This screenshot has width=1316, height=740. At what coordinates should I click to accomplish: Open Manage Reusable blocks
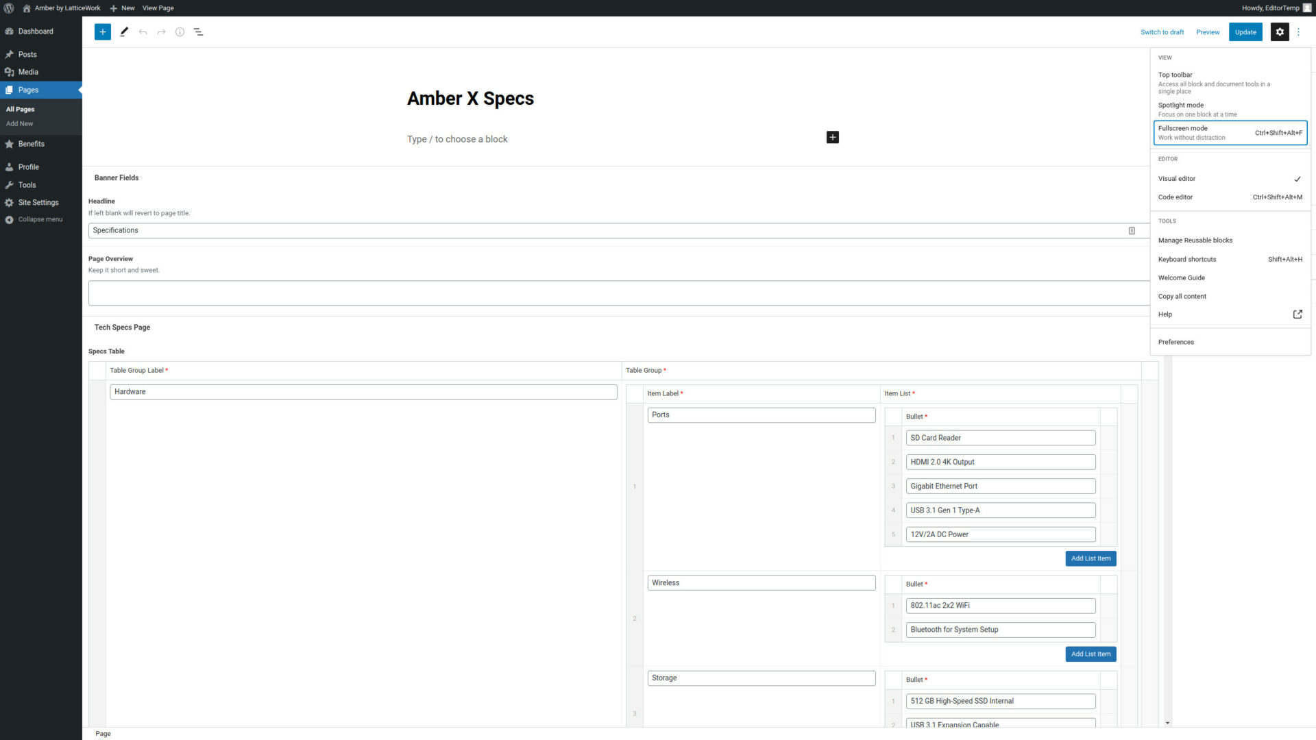[1230, 241]
